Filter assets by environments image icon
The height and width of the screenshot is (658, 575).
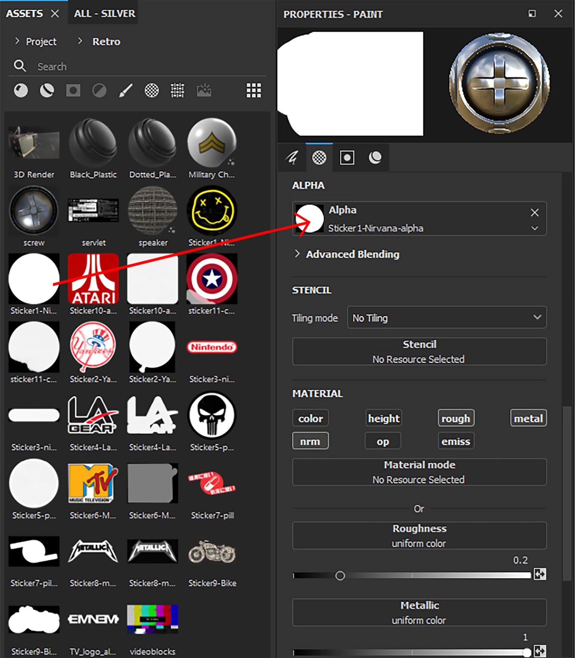[x=204, y=91]
